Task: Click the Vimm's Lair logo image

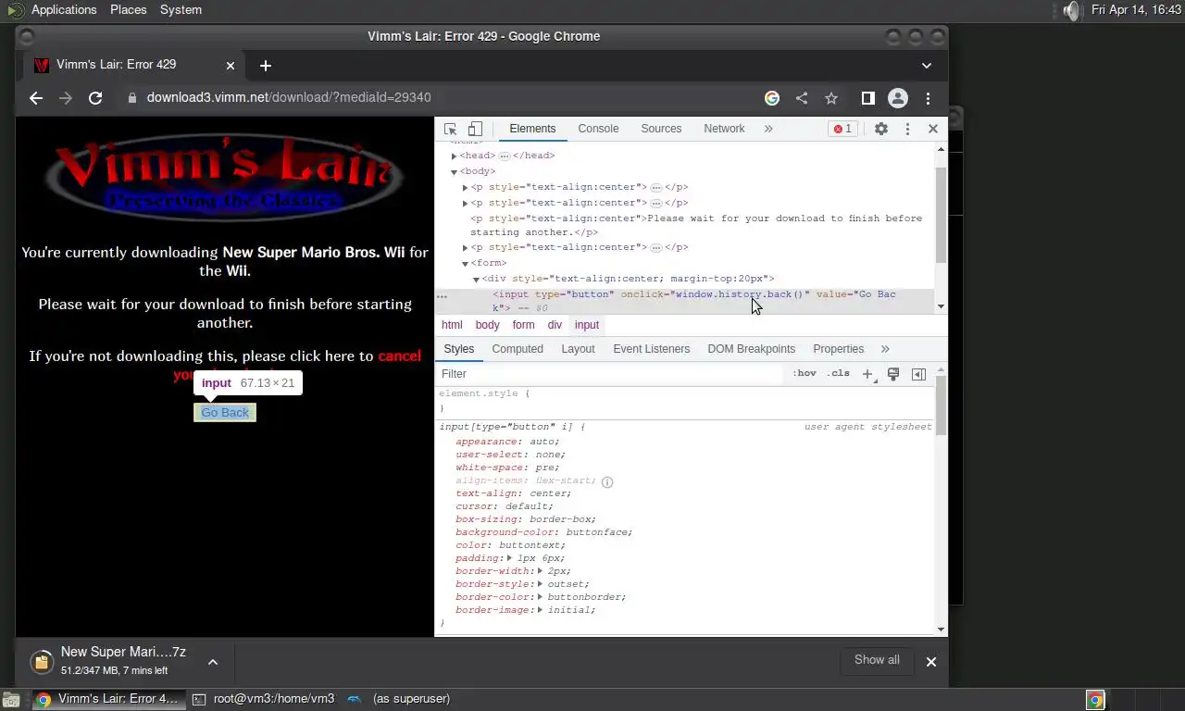Action: (224, 177)
